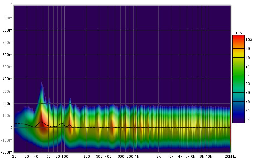Click the 105 maximum value above the legend
This screenshot has height=160, width=255.
point(238,33)
